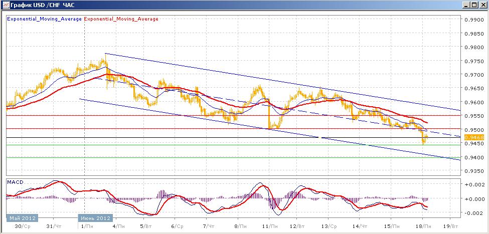The image size is (489, 234).
Task: Click the 0.9550 price scale value
Action: 474,116
